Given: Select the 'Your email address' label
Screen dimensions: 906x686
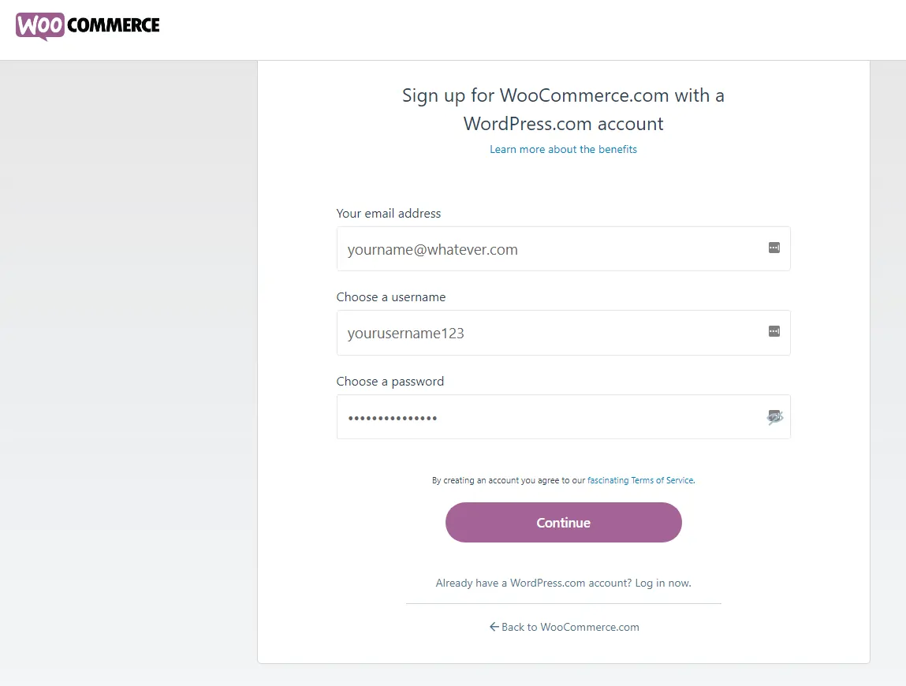Looking at the screenshot, I should point(388,213).
